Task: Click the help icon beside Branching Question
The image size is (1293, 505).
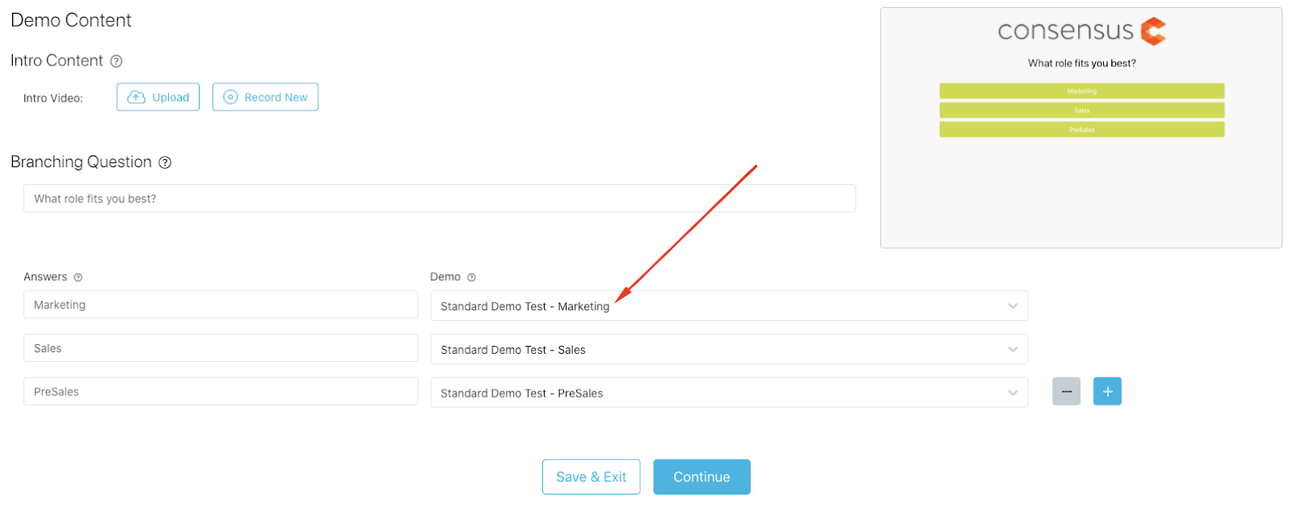Action: coord(165,162)
